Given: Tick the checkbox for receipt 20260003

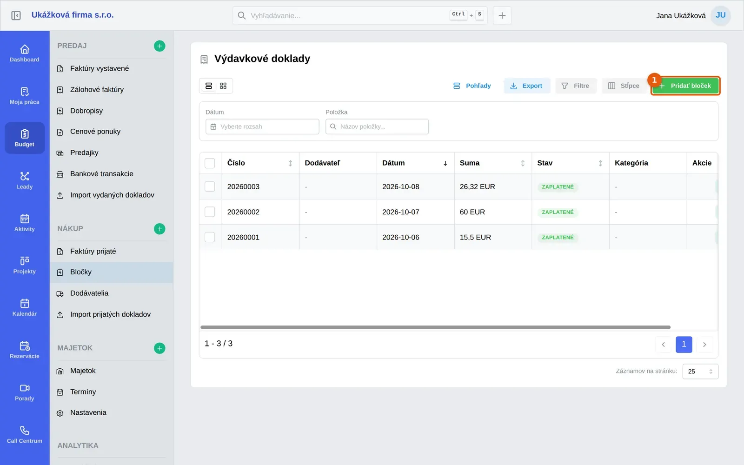Looking at the screenshot, I should [x=210, y=186].
